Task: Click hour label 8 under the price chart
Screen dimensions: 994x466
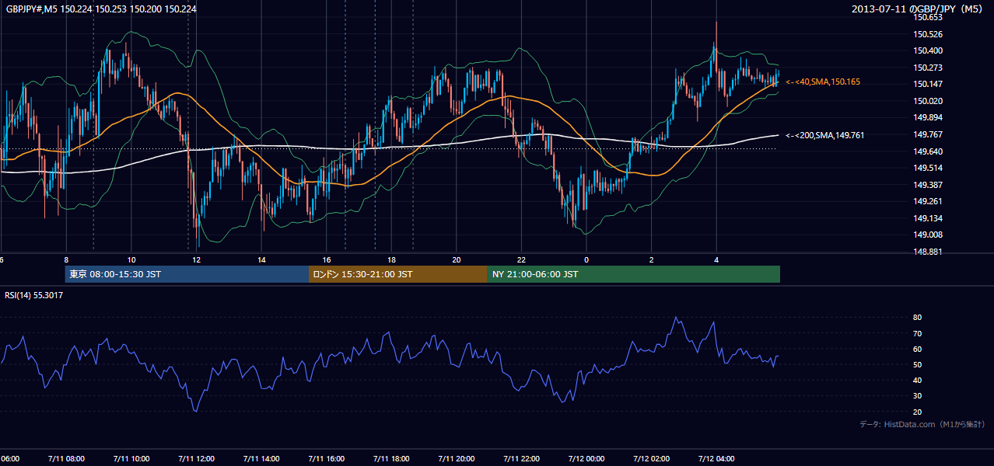Action: tap(66, 259)
